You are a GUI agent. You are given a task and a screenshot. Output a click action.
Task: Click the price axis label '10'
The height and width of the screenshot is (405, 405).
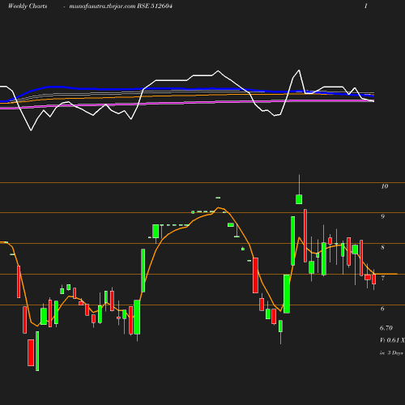[x=385, y=186]
